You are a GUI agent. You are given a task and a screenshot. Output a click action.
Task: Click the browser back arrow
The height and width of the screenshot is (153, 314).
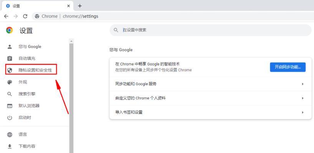[x=6, y=16]
